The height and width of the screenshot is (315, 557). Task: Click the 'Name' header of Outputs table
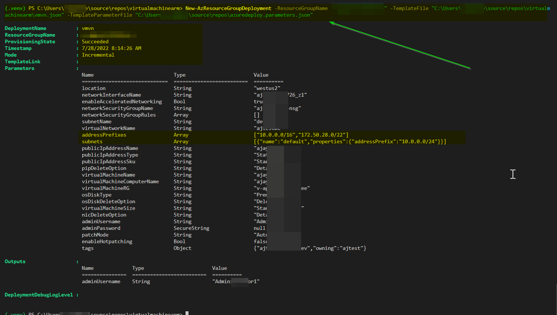click(88, 268)
